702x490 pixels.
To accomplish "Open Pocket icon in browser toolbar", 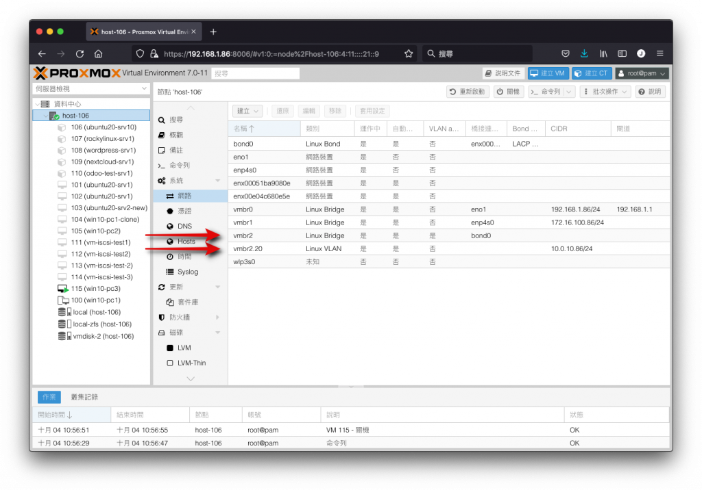I will point(566,53).
